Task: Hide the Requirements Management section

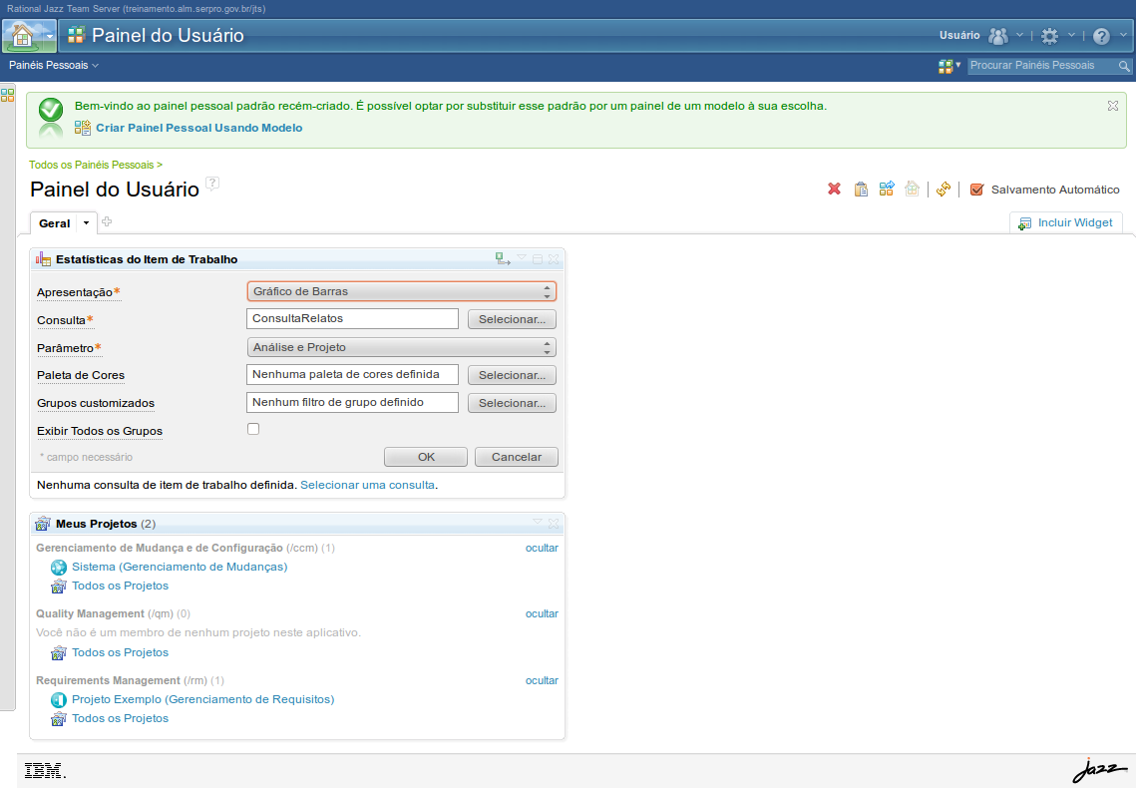Action: point(542,680)
